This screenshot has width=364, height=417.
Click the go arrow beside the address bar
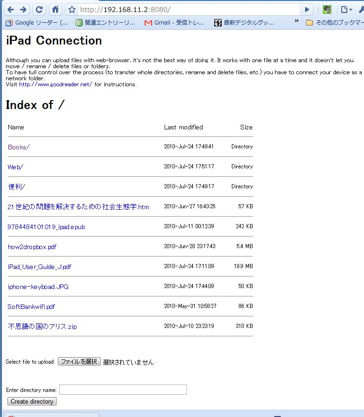(307, 10)
